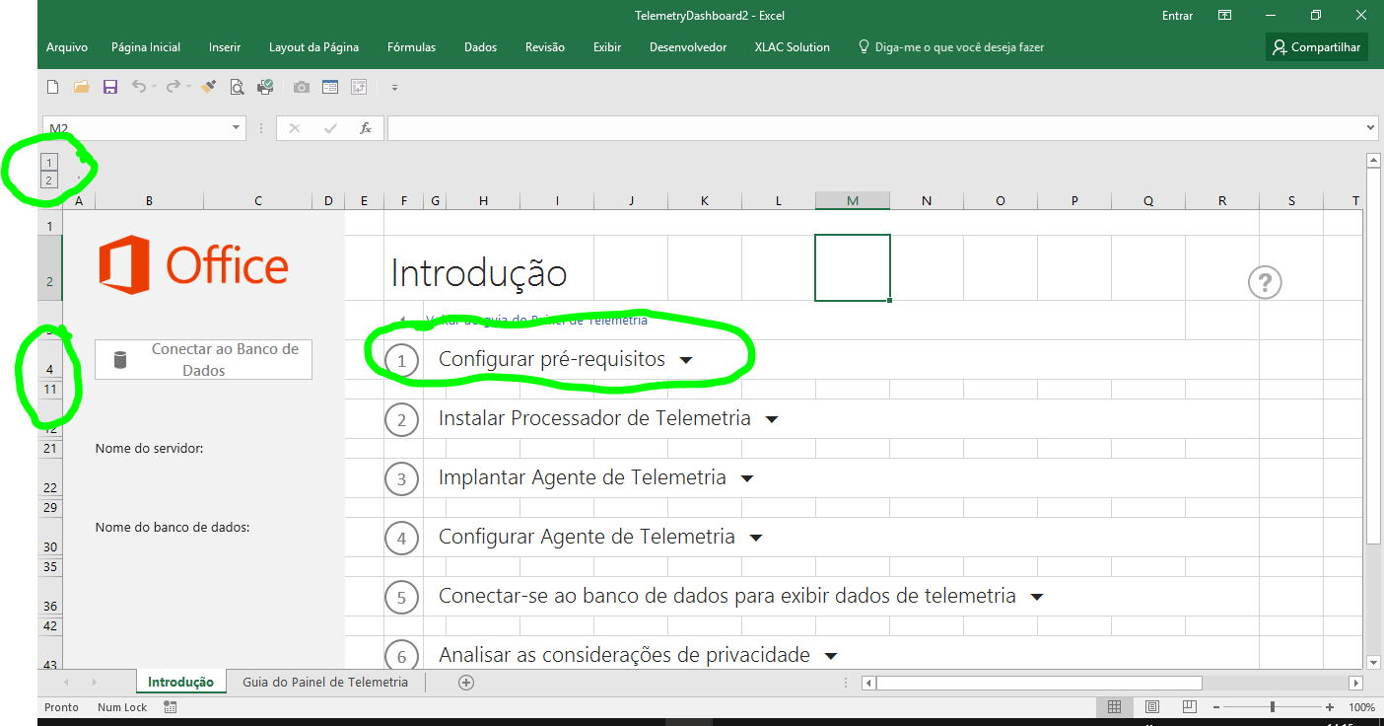Expand Configurar Agente de Telemetria arrow

coord(756,539)
